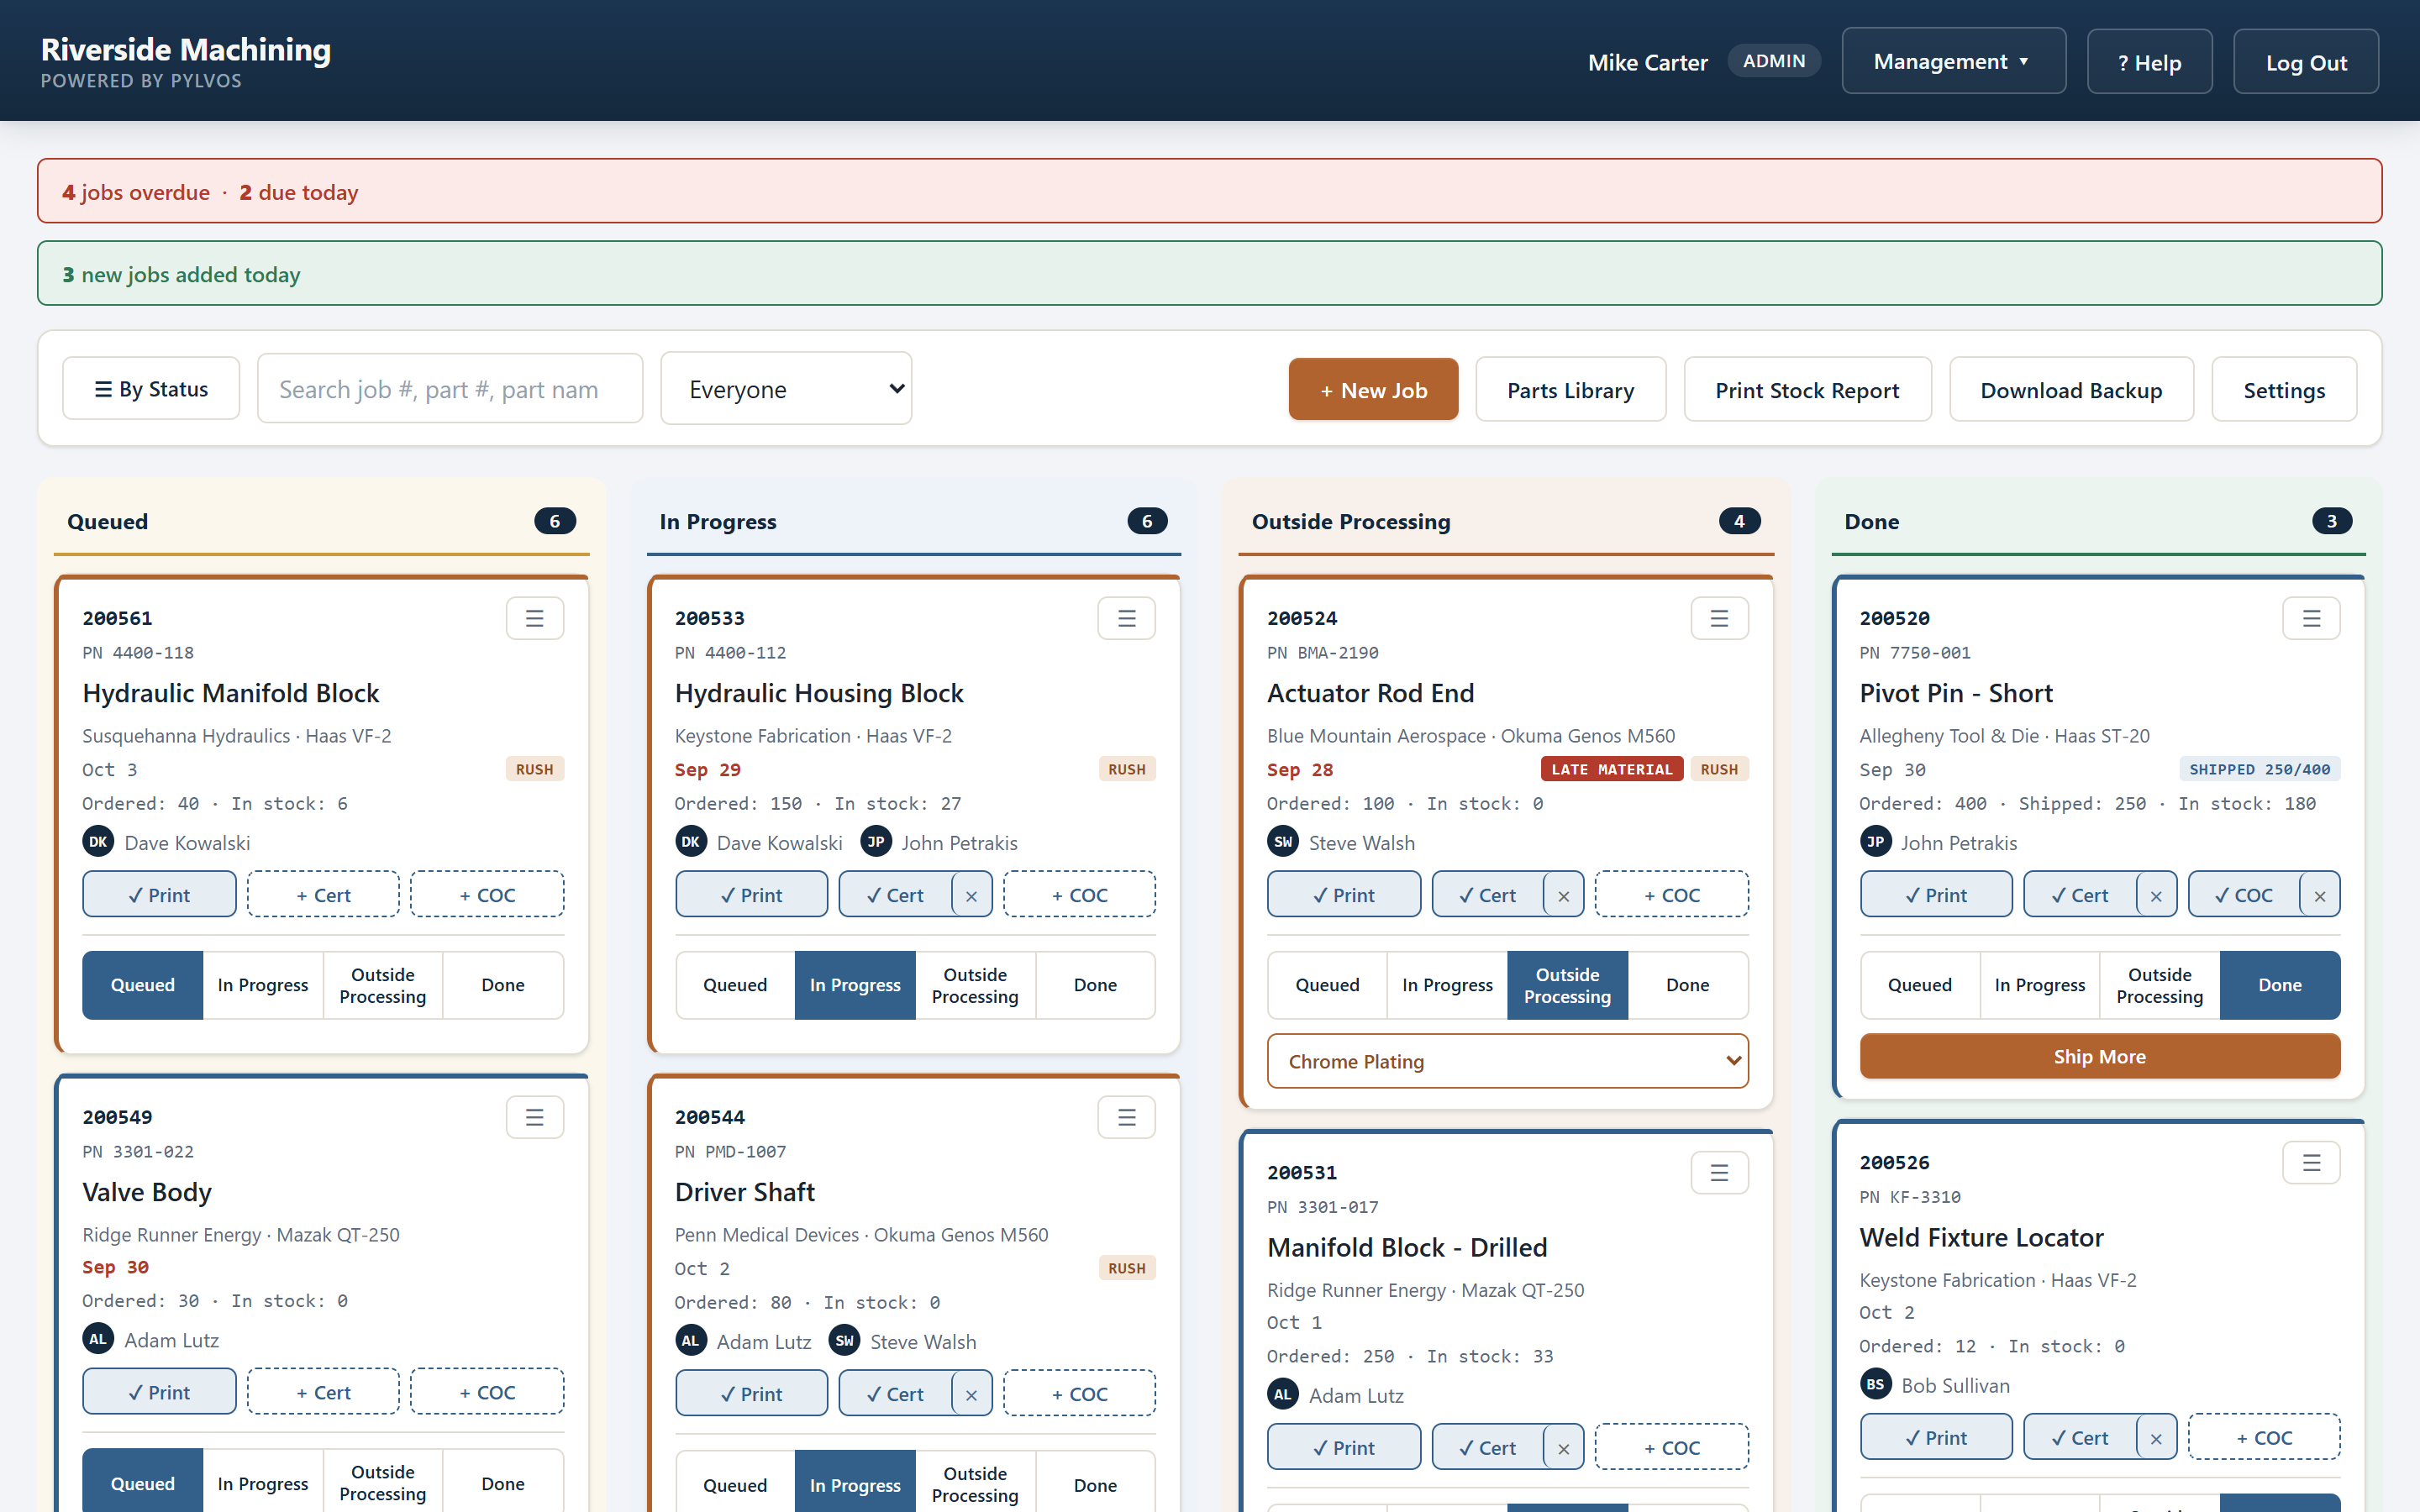This screenshot has height=1512, width=2420.
Task: Toggle the Print checkmark on job 200561
Action: click(159, 895)
